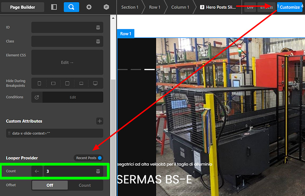Viewport: 305px width, 196px height.
Task: Click dynamic content icon in Count field
Action: (x=98, y=171)
